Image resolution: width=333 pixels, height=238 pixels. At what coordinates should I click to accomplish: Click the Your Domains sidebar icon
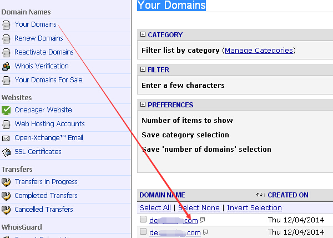6,25
